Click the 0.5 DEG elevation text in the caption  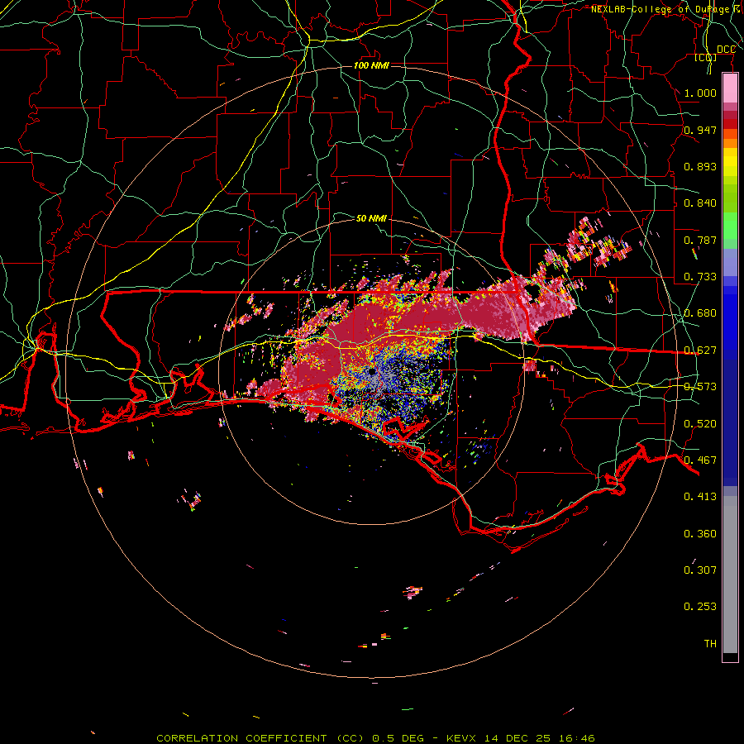tap(398, 738)
